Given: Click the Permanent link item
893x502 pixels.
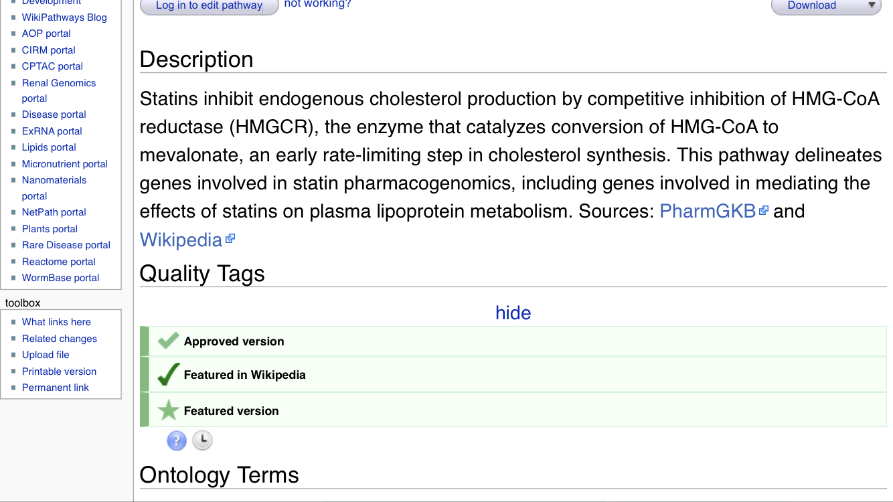Looking at the screenshot, I should (56, 388).
